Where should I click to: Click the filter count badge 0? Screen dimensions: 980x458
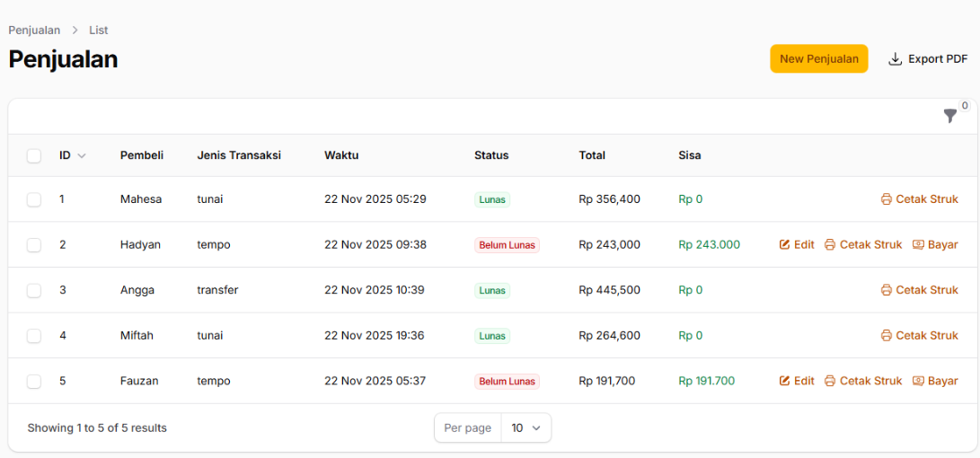click(x=965, y=106)
